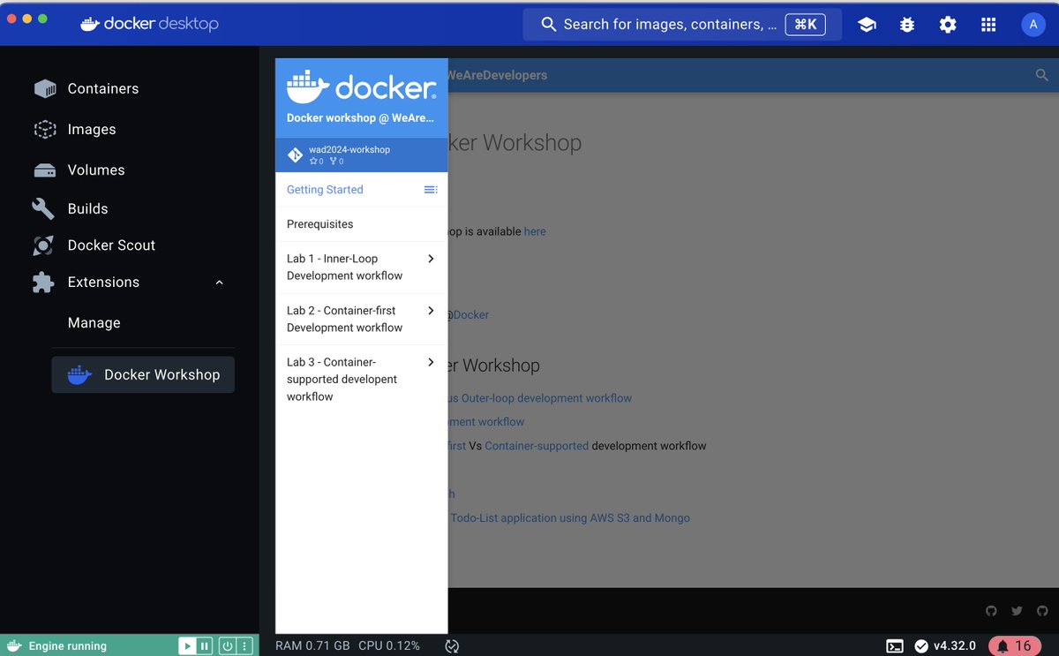Open the Todo-List application using AWS S3 link
Viewport: 1059px width, 656px height.
pyautogui.click(x=570, y=518)
